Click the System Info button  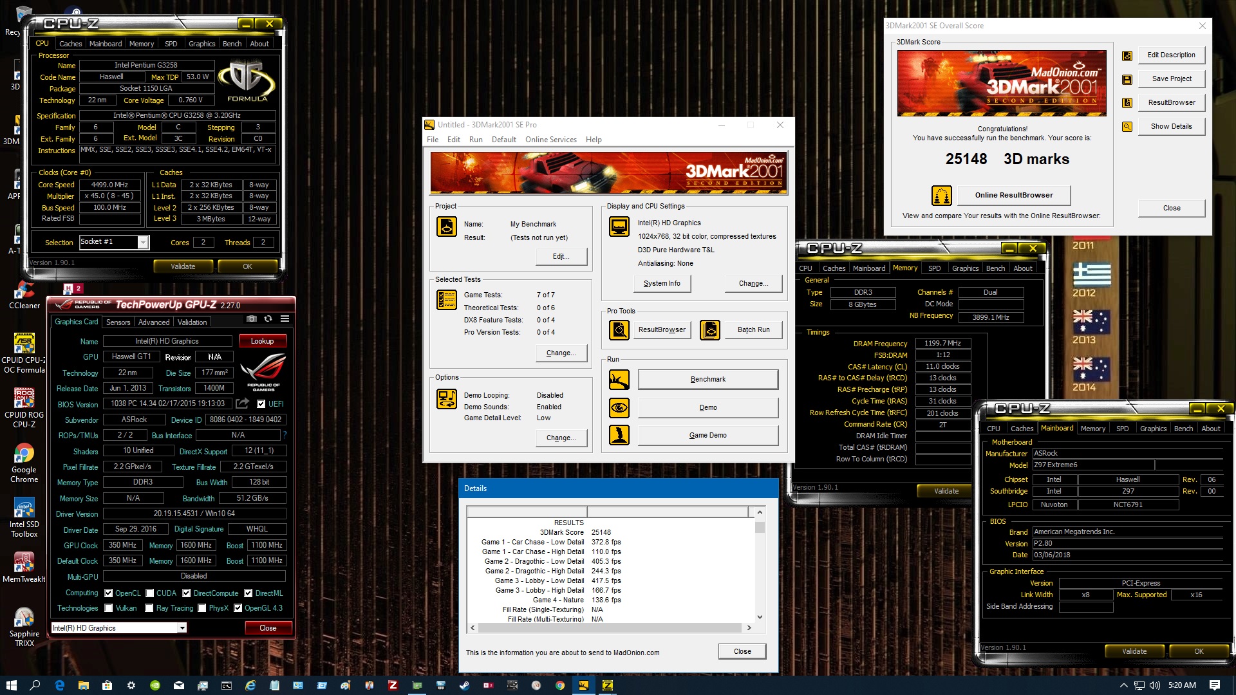pos(662,283)
